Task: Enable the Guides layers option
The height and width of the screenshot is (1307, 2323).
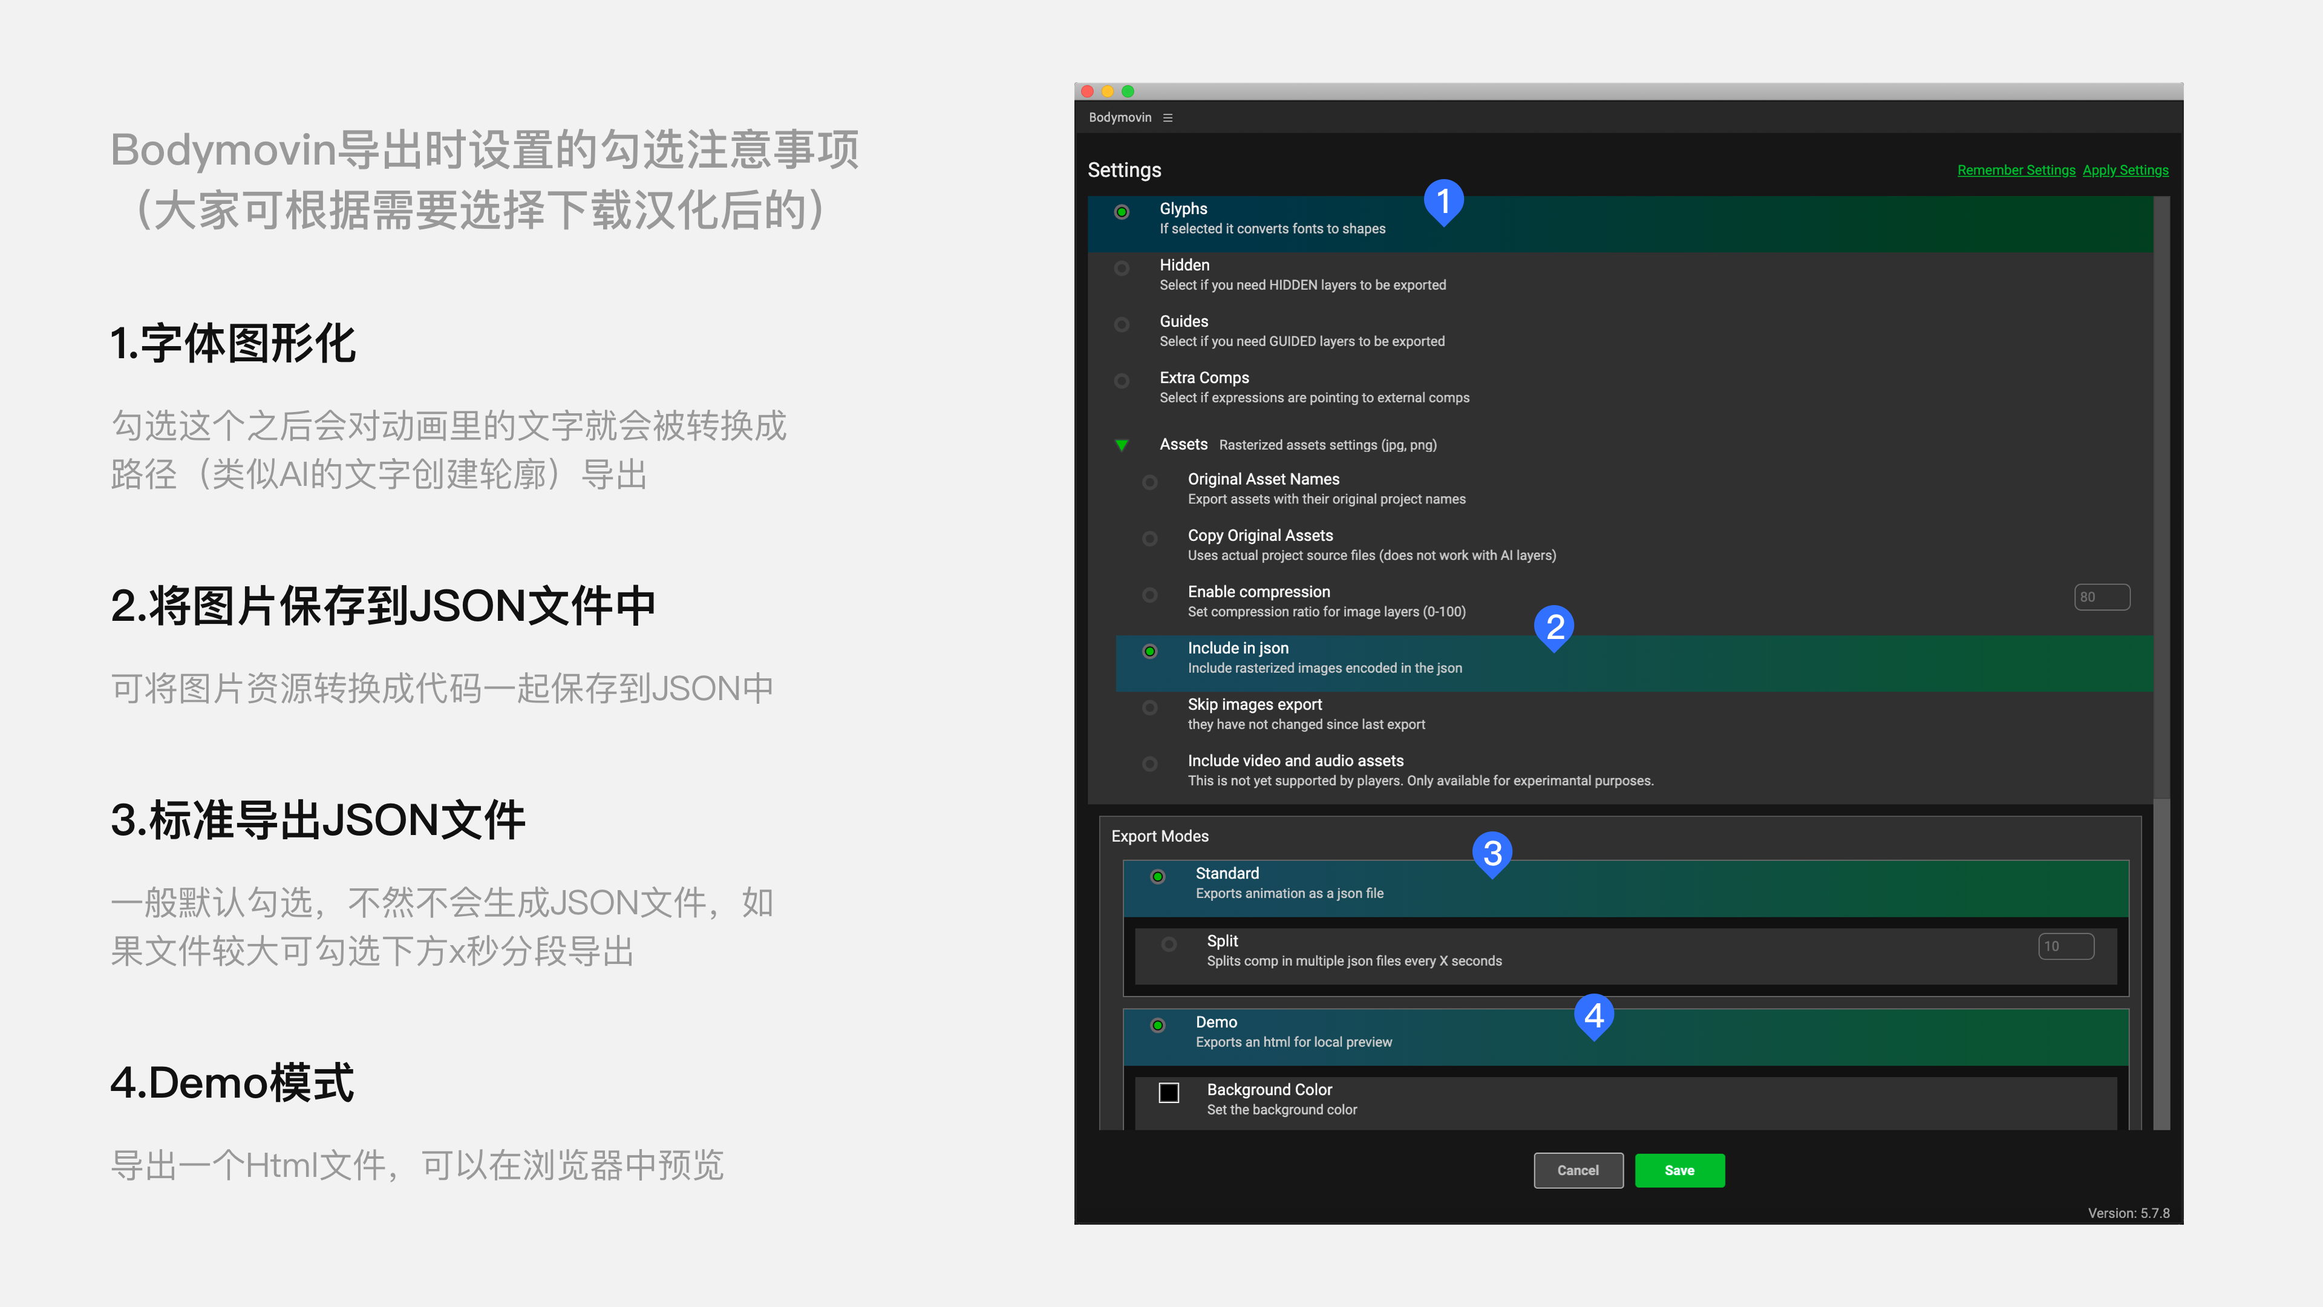Action: [x=1122, y=325]
